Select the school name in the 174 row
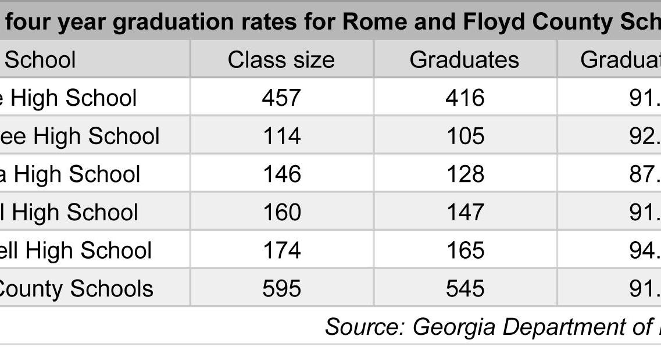 click(76, 251)
